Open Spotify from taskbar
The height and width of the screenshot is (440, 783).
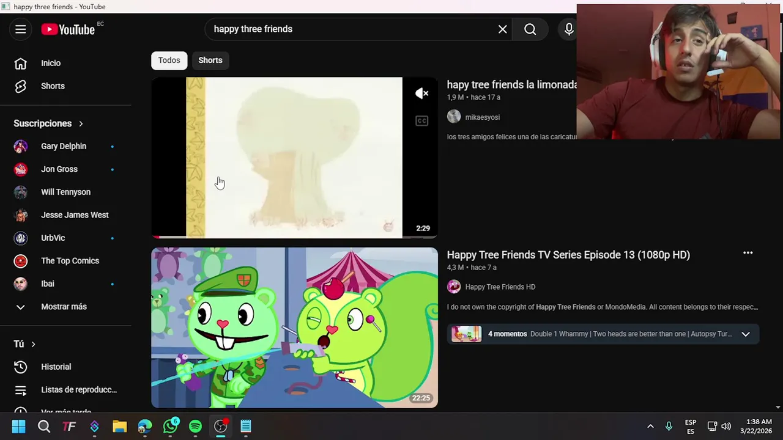click(x=196, y=427)
